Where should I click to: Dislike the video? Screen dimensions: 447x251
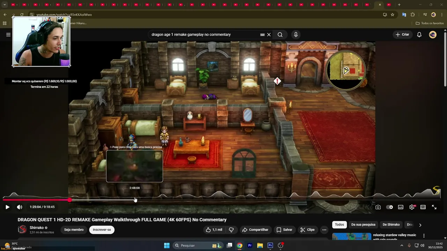click(231, 230)
